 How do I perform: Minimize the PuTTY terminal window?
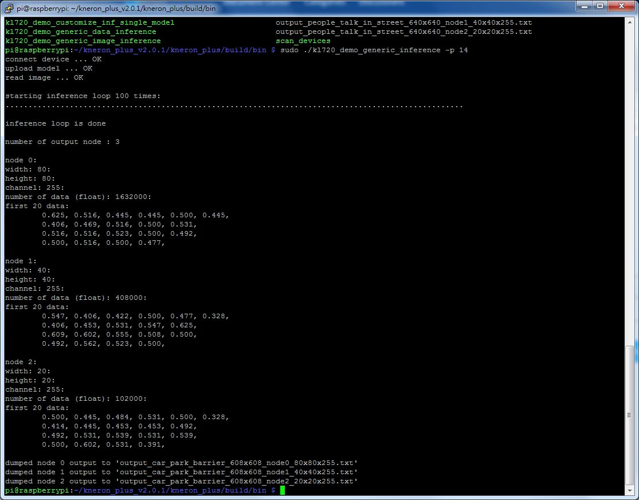point(585,6)
